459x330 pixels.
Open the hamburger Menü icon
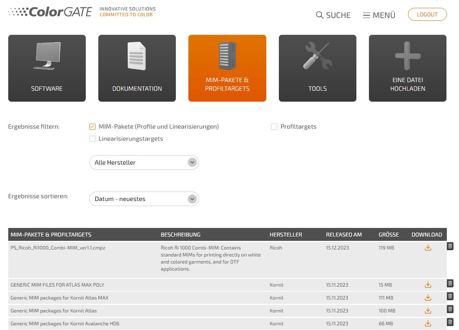[x=367, y=15]
